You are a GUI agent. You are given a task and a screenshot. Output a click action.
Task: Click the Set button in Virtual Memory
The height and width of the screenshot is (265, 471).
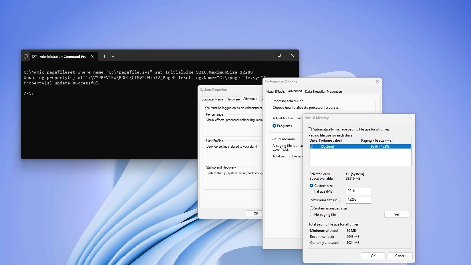pyautogui.click(x=396, y=214)
